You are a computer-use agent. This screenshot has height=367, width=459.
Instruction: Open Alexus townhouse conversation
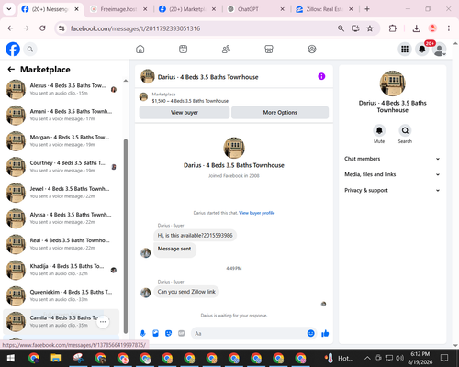62,89
